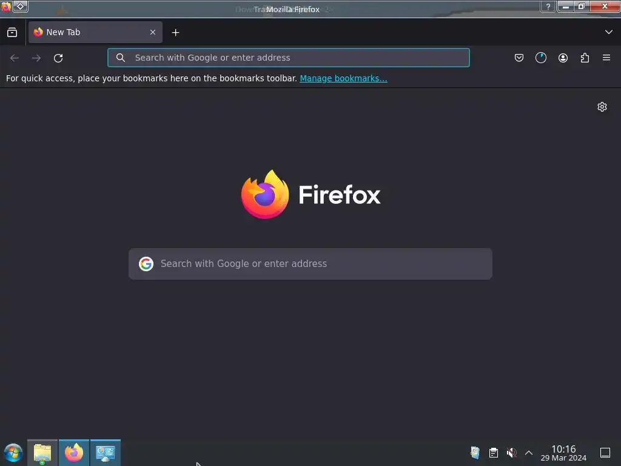Select the New Tab tab
This screenshot has width=621, height=466.
95,32
